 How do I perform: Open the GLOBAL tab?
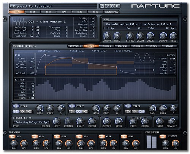pyautogui.click(x=111, y=12)
